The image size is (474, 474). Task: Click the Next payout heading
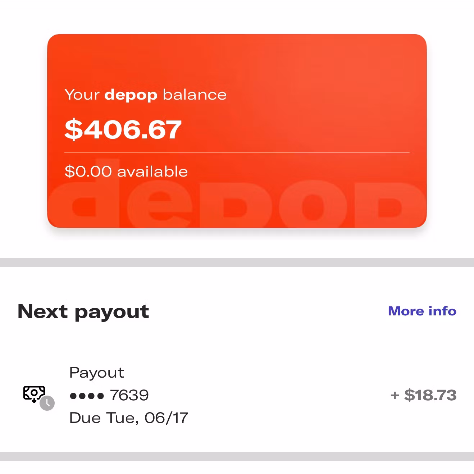point(83,311)
